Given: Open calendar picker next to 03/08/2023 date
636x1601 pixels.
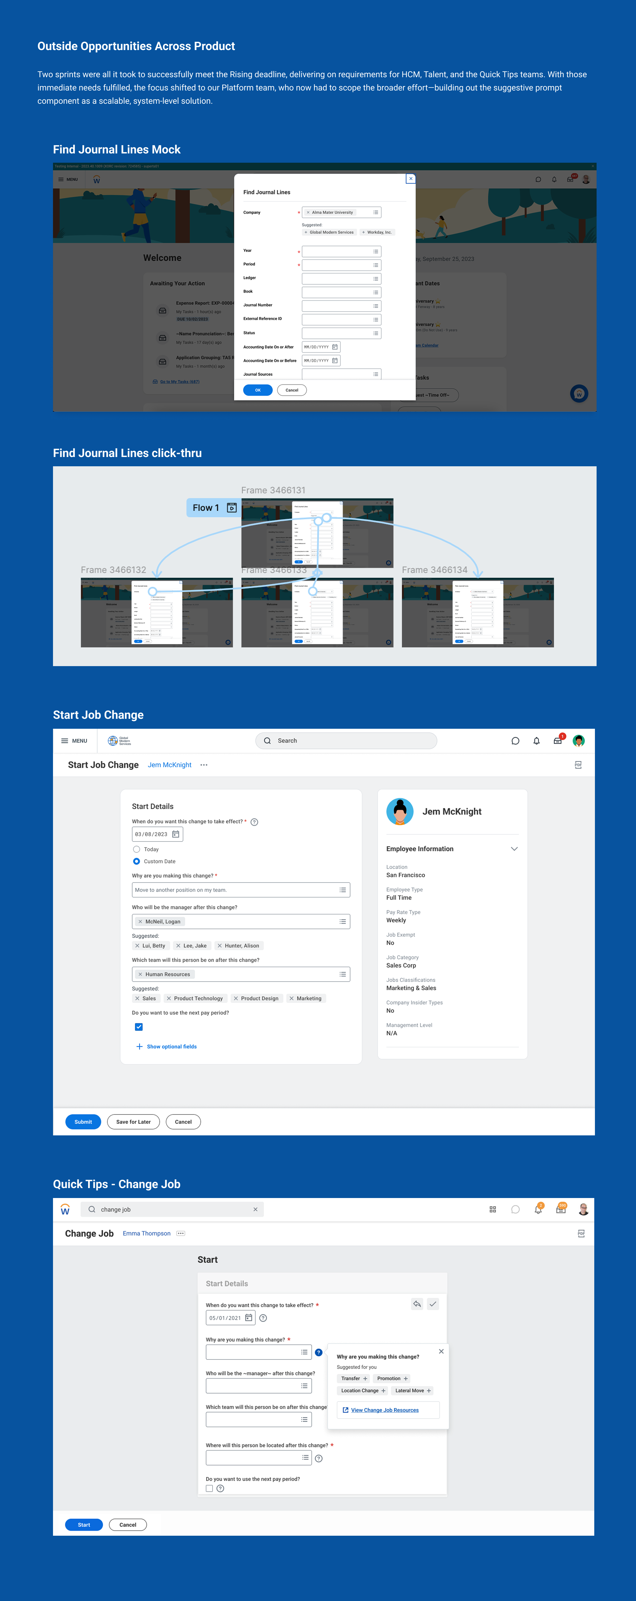Looking at the screenshot, I should pos(176,834).
